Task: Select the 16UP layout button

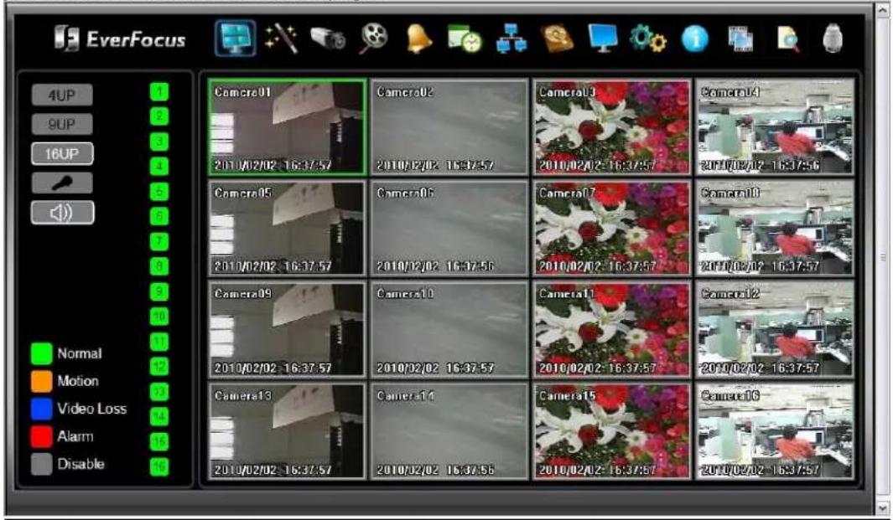Action: (x=62, y=153)
